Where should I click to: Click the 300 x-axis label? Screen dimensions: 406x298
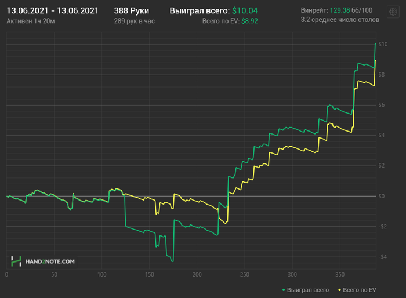pyautogui.click(x=292, y=274)
